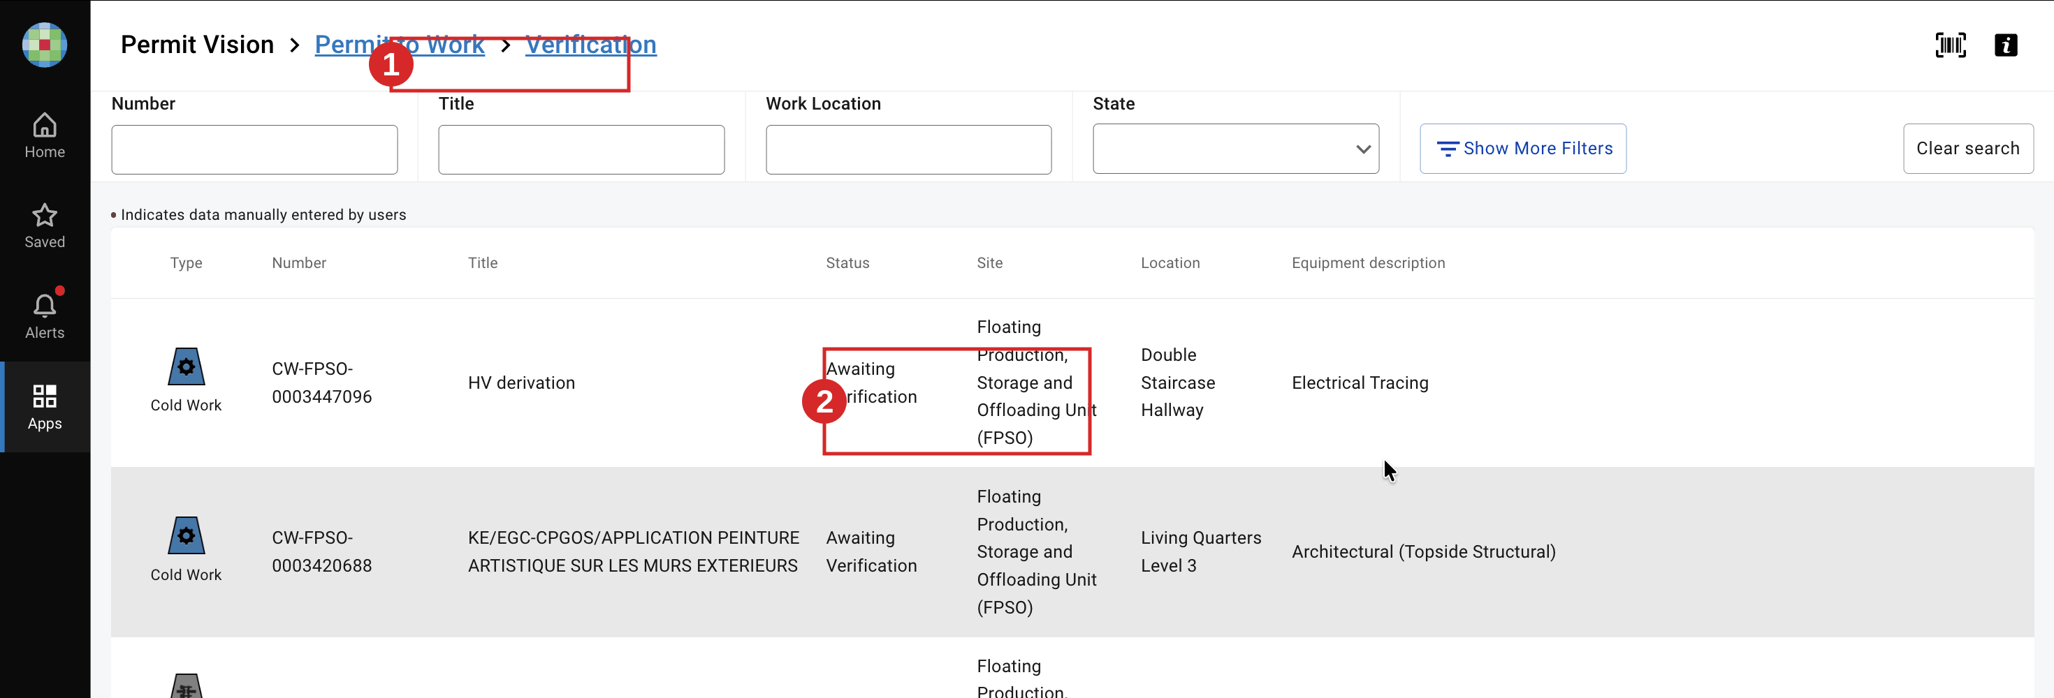Screen dimensions: 2054x698
Task: Click the Equipment description column header
Action: pyautogui.click(x=1368, y=263)
